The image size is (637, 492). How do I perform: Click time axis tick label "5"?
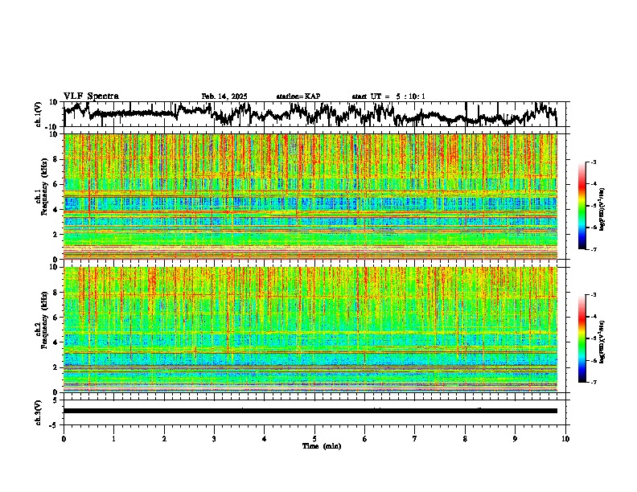314,439
